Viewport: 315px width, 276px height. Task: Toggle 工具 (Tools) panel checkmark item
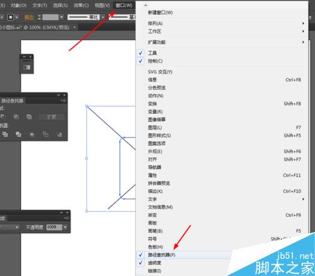pyautogui.click(x=222, y=53)
